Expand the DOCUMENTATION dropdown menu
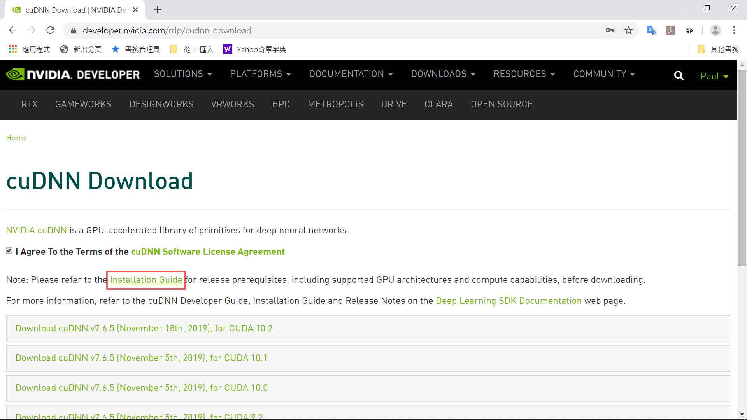Screen dimensions: 747x420 pos(351,74)
